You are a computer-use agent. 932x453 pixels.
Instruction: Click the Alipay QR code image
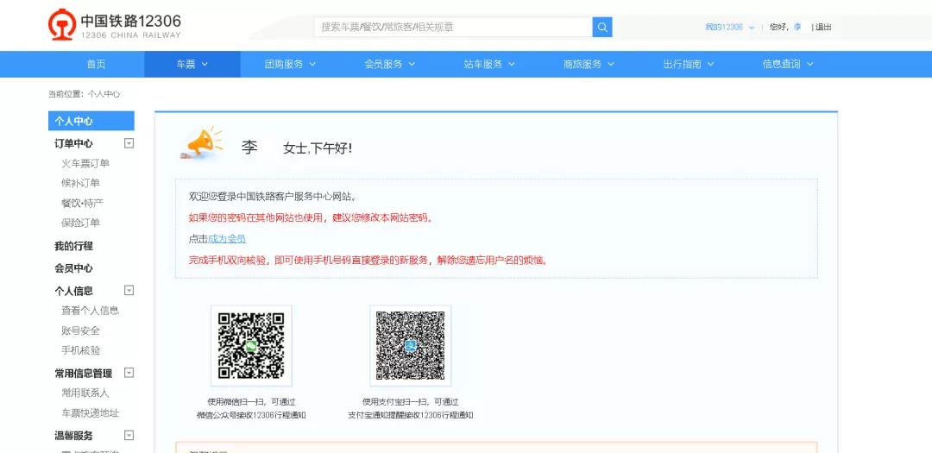(x=410, y=345)
